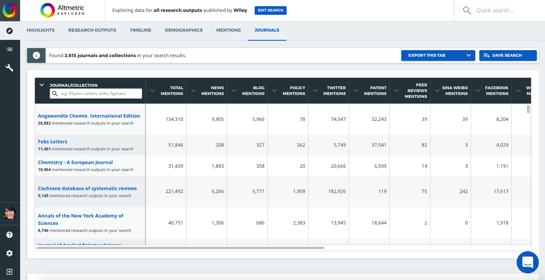Click the table horizontal scrollbar thumb
Image resolution: width=545 pixels, height=280 pixels.
[x=180, y=248]
